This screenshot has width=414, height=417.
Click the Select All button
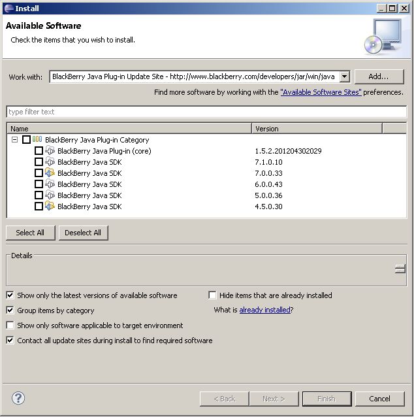click(30, 233)
